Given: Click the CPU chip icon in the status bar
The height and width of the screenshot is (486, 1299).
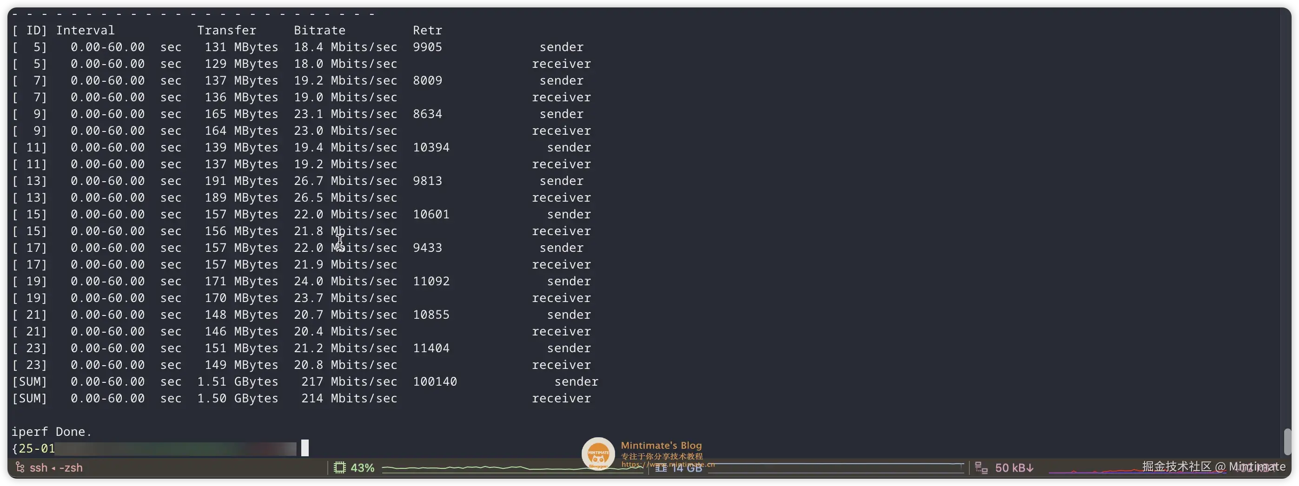Looking at the screenshot, I should tap(339, 467).
